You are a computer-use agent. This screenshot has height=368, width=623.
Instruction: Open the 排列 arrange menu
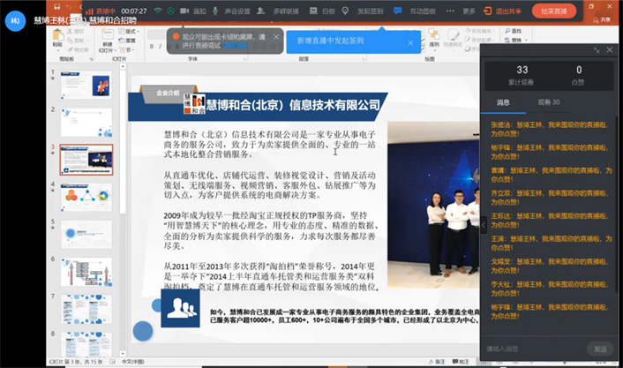(434, 38)
